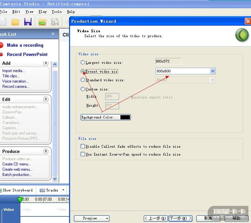The height and width of the screenshot is (223, 251).
Task: Click Title clips link
Action: click(11, 76)
